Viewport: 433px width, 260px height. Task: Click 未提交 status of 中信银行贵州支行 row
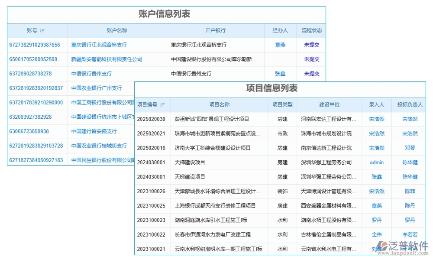[x=311, y=74]
